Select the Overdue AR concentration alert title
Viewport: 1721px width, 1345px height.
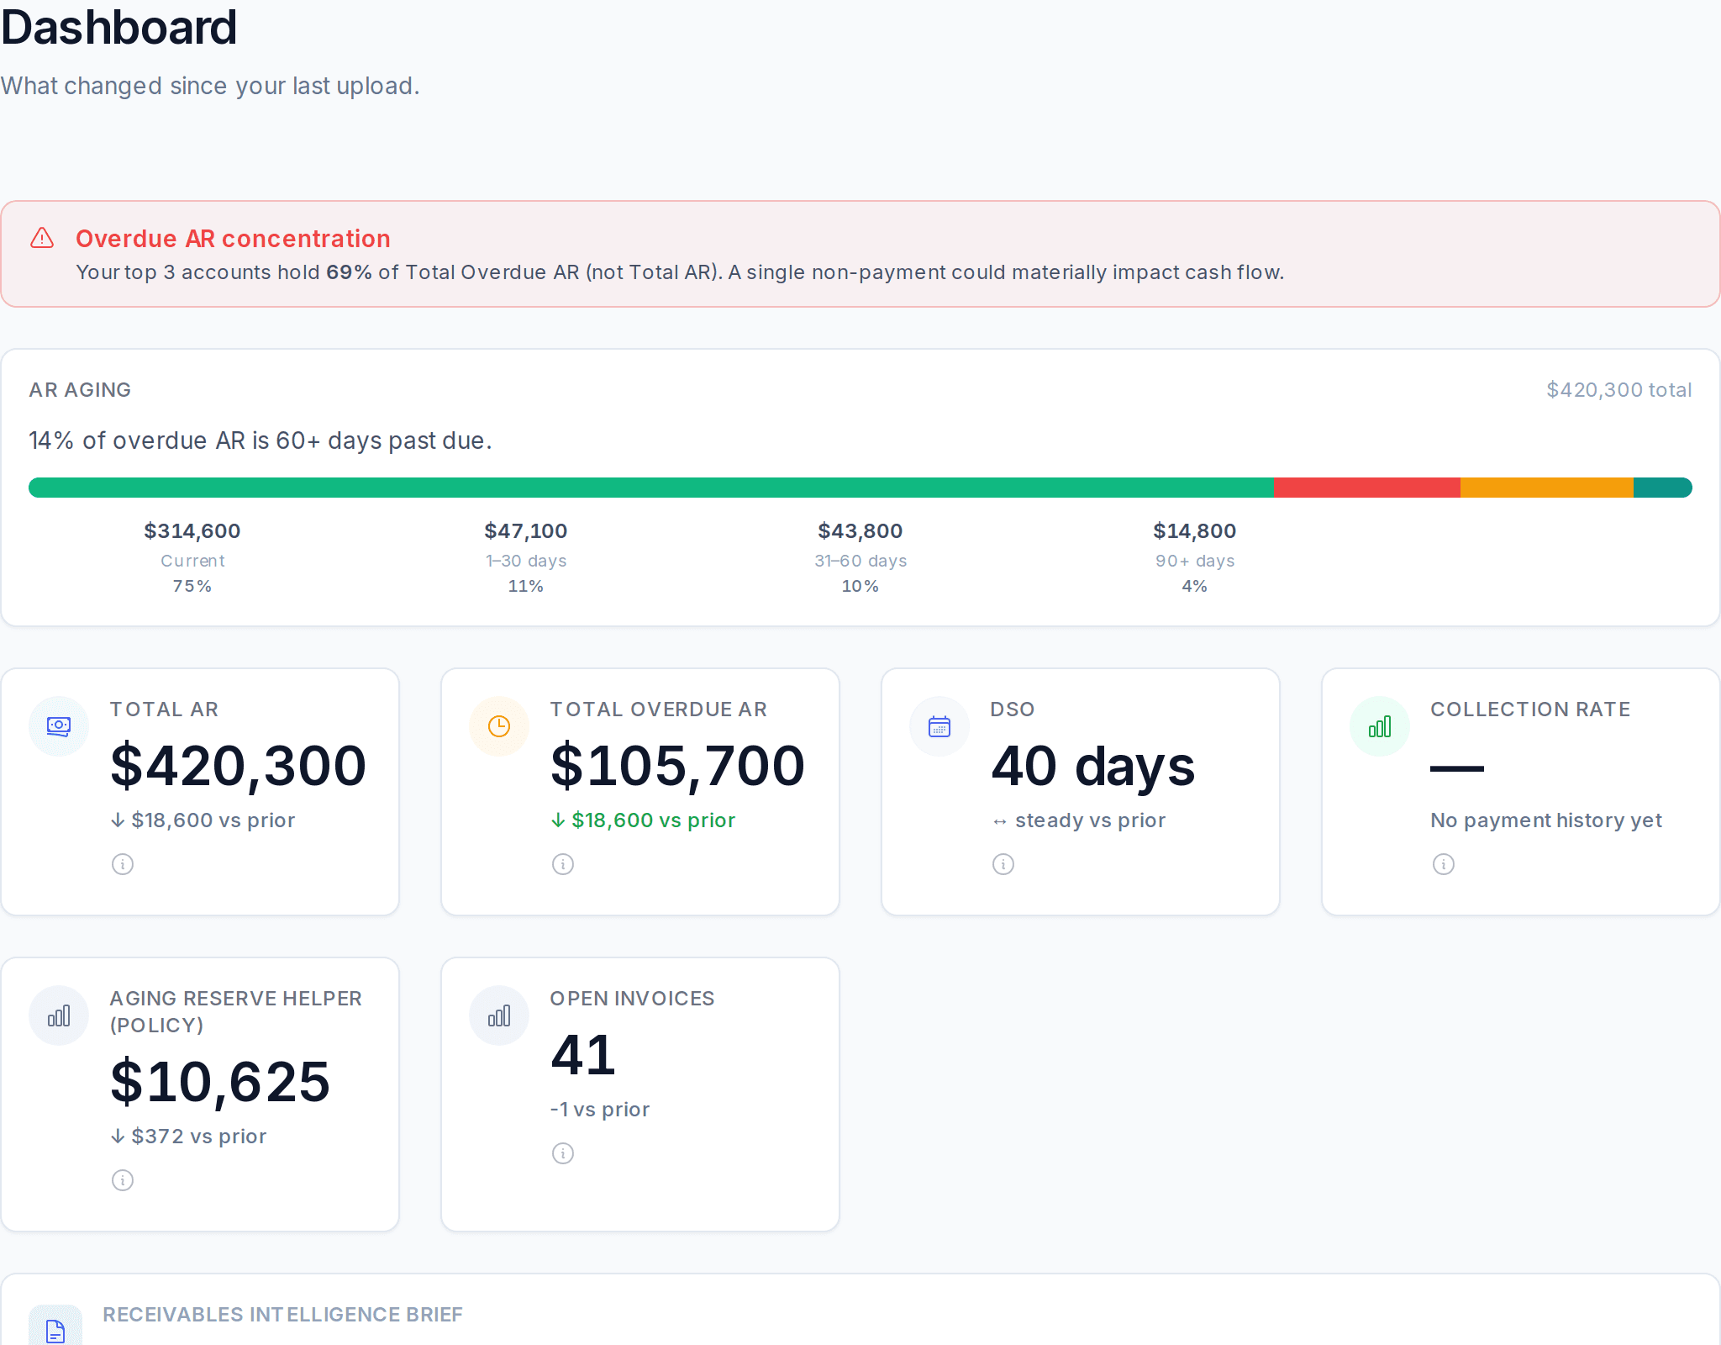[x=234, y=239]
